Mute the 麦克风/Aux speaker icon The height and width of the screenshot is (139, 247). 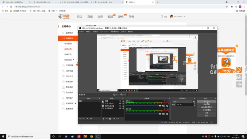[164, 106]
